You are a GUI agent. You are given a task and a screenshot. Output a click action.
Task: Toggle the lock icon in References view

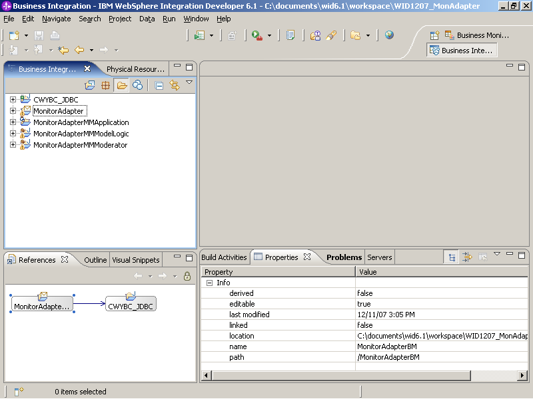[187, 276]
